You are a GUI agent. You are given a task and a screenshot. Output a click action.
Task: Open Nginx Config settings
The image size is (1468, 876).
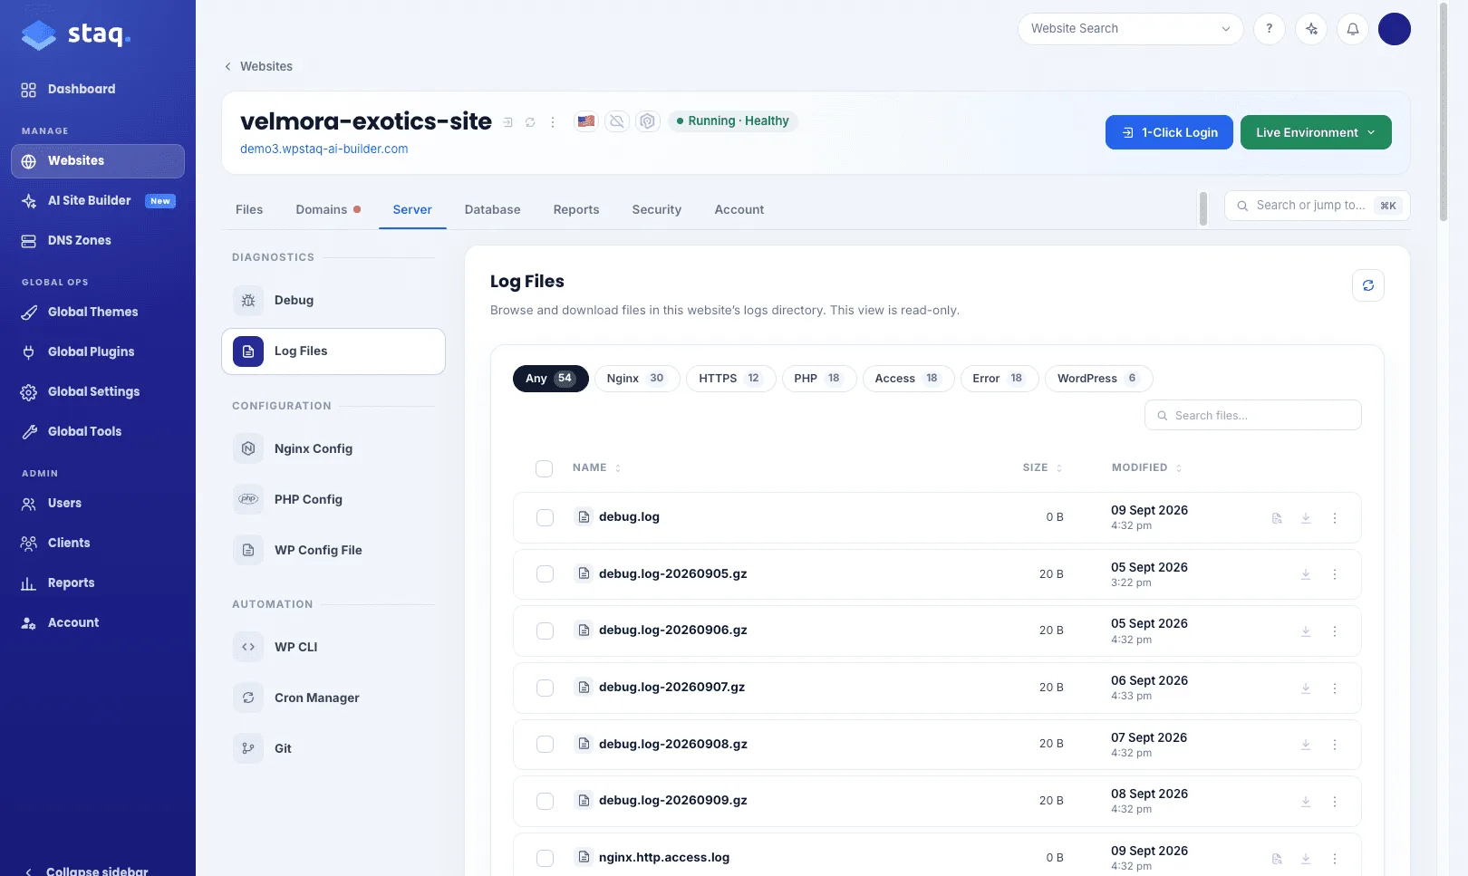coord(333,448)
